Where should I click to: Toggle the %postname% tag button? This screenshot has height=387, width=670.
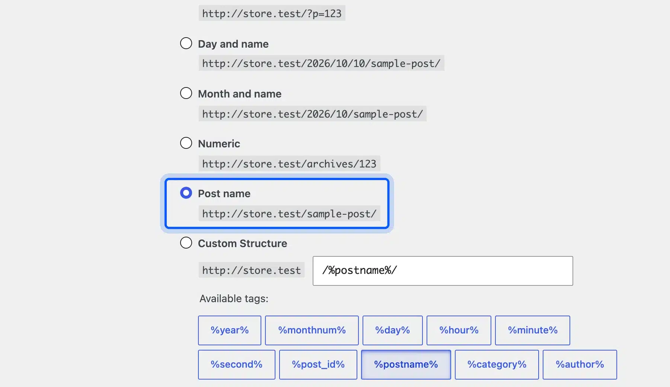(x=406, y=365)
